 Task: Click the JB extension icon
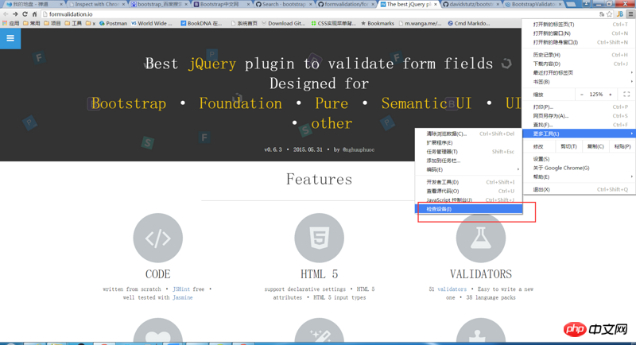[620, 14]
